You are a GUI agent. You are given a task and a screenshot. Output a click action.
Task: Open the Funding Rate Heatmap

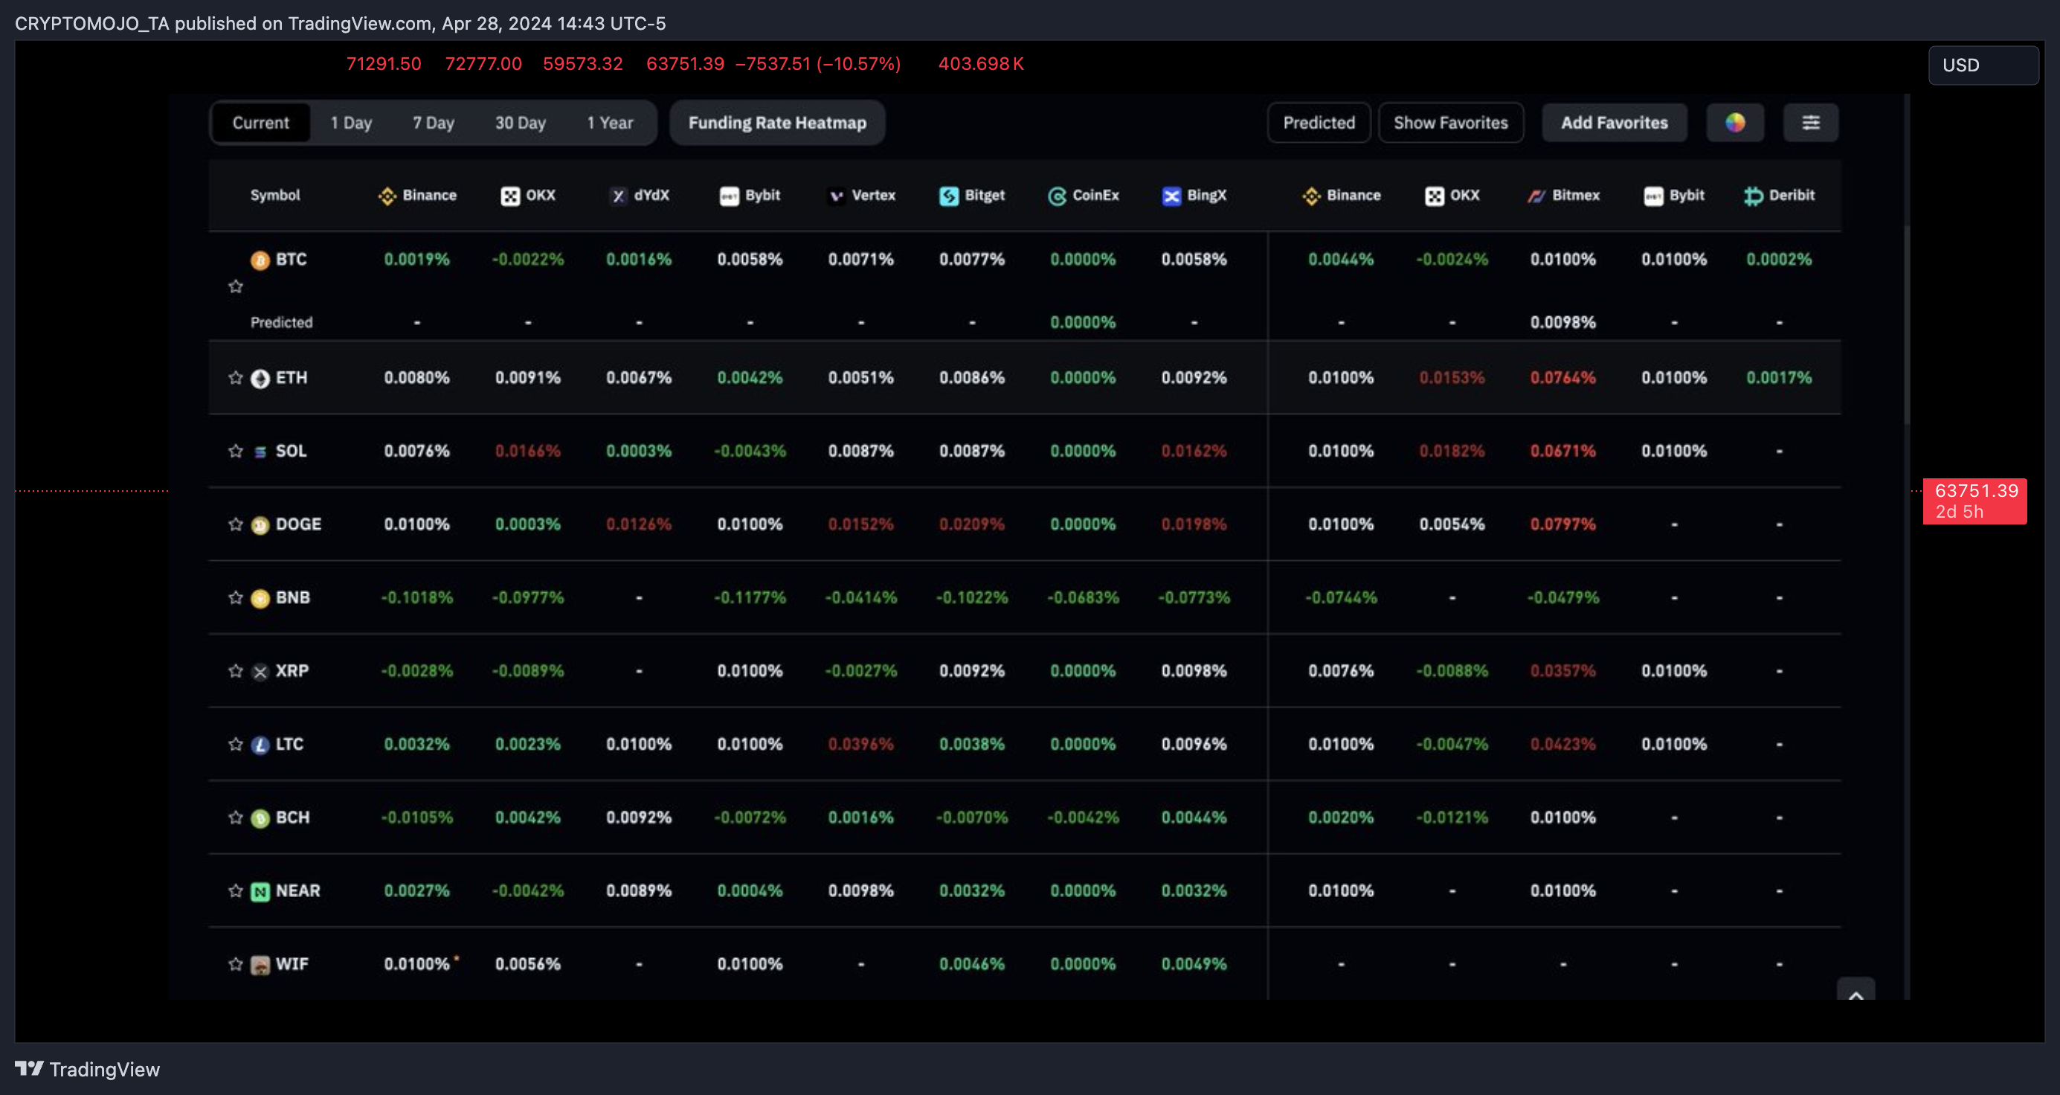click(777, 123)
